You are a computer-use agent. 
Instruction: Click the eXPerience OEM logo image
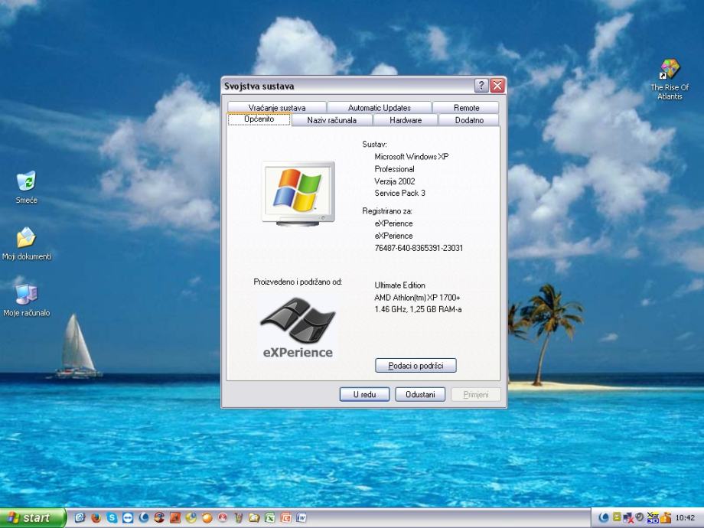click(x=298, y=328)
